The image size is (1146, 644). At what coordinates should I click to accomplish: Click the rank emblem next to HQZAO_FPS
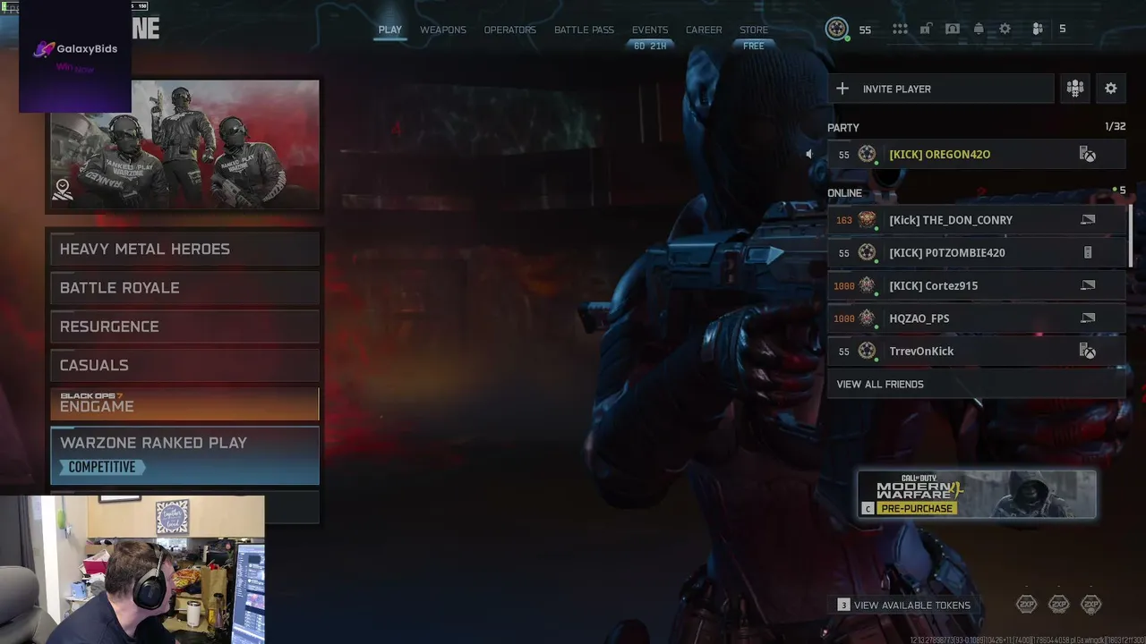point(867,318)
